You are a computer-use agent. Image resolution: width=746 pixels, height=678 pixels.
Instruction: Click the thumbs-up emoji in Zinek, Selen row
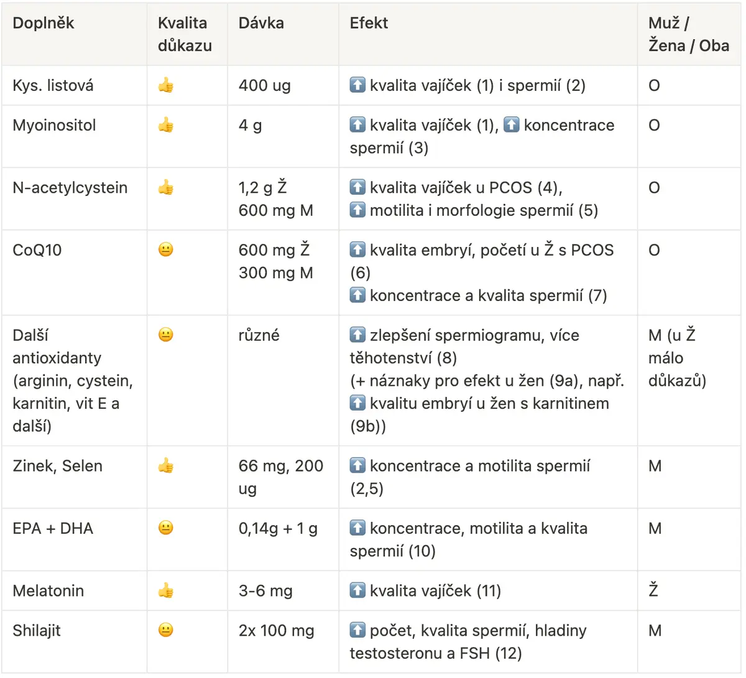pos(165,465)
